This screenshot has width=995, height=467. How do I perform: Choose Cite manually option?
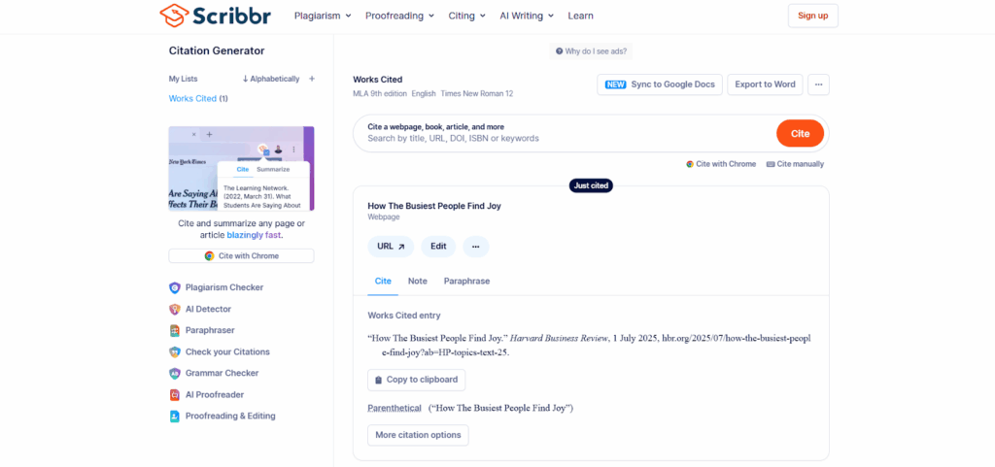coord(795,164)
